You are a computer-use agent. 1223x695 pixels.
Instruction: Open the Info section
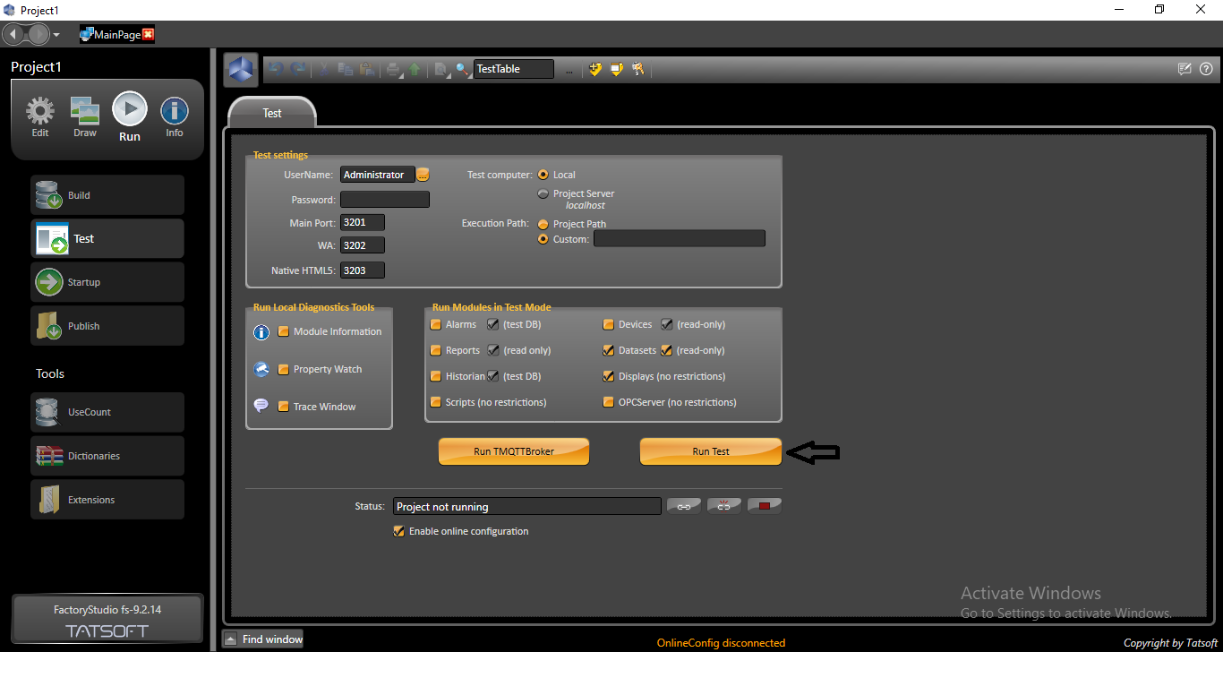point(174,116)
